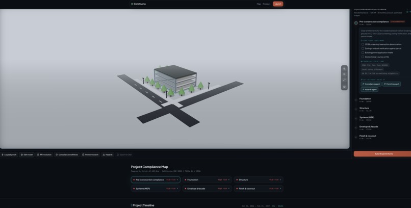Click the Finish & closeout stage title in timeline
The image size is (411, 208).
pyautogui.click(x=368, y=136)
